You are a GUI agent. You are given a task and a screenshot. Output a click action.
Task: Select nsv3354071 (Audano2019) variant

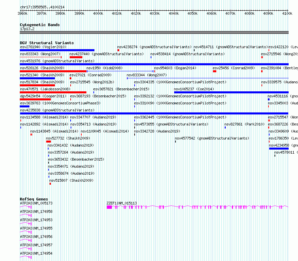[71, 166]
